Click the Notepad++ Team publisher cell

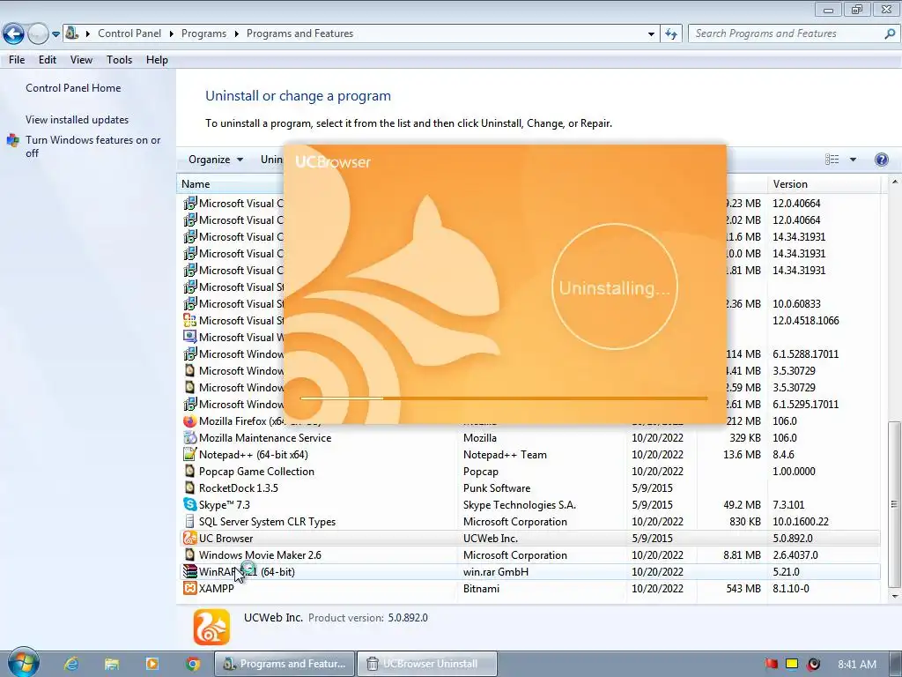505,455
